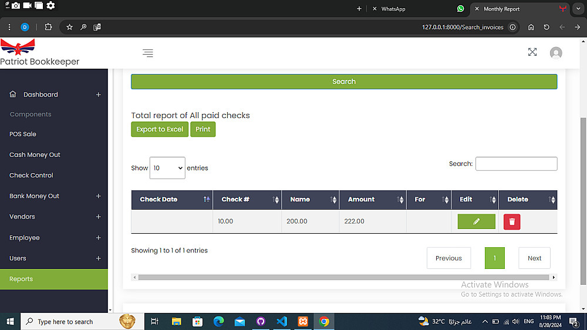Click the 10.00 check number cell
The width and height of the screenshot is (587, 330).
click(247, 221)
